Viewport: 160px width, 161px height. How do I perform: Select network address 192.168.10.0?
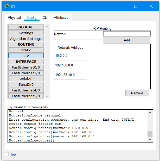point(70,75)
